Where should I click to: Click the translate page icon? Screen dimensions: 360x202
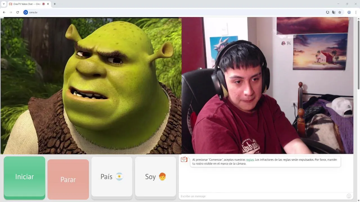pos(334,12)
